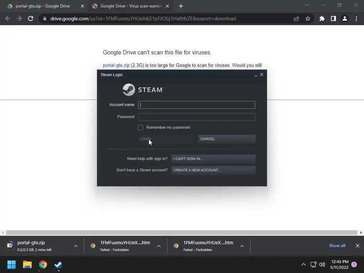
Task: Click the share page icon in address bar
Action: 296,18
